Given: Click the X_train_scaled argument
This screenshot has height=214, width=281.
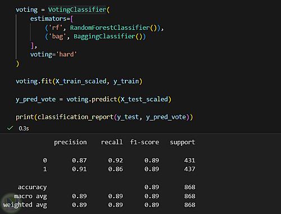Looking at the screenshot, I should point(81,81).
